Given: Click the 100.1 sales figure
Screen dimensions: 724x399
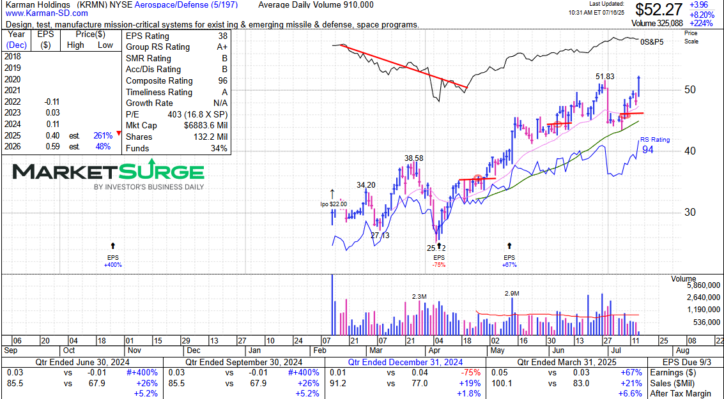Looking at the screenshot, I should click(502, 382).
